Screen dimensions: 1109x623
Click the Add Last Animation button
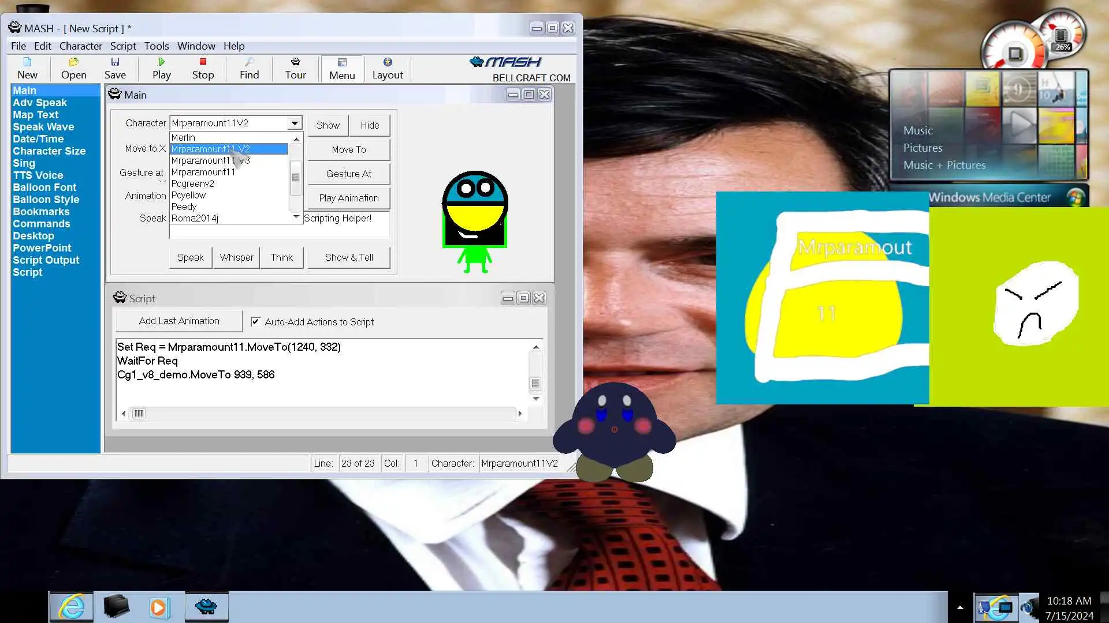179,321
